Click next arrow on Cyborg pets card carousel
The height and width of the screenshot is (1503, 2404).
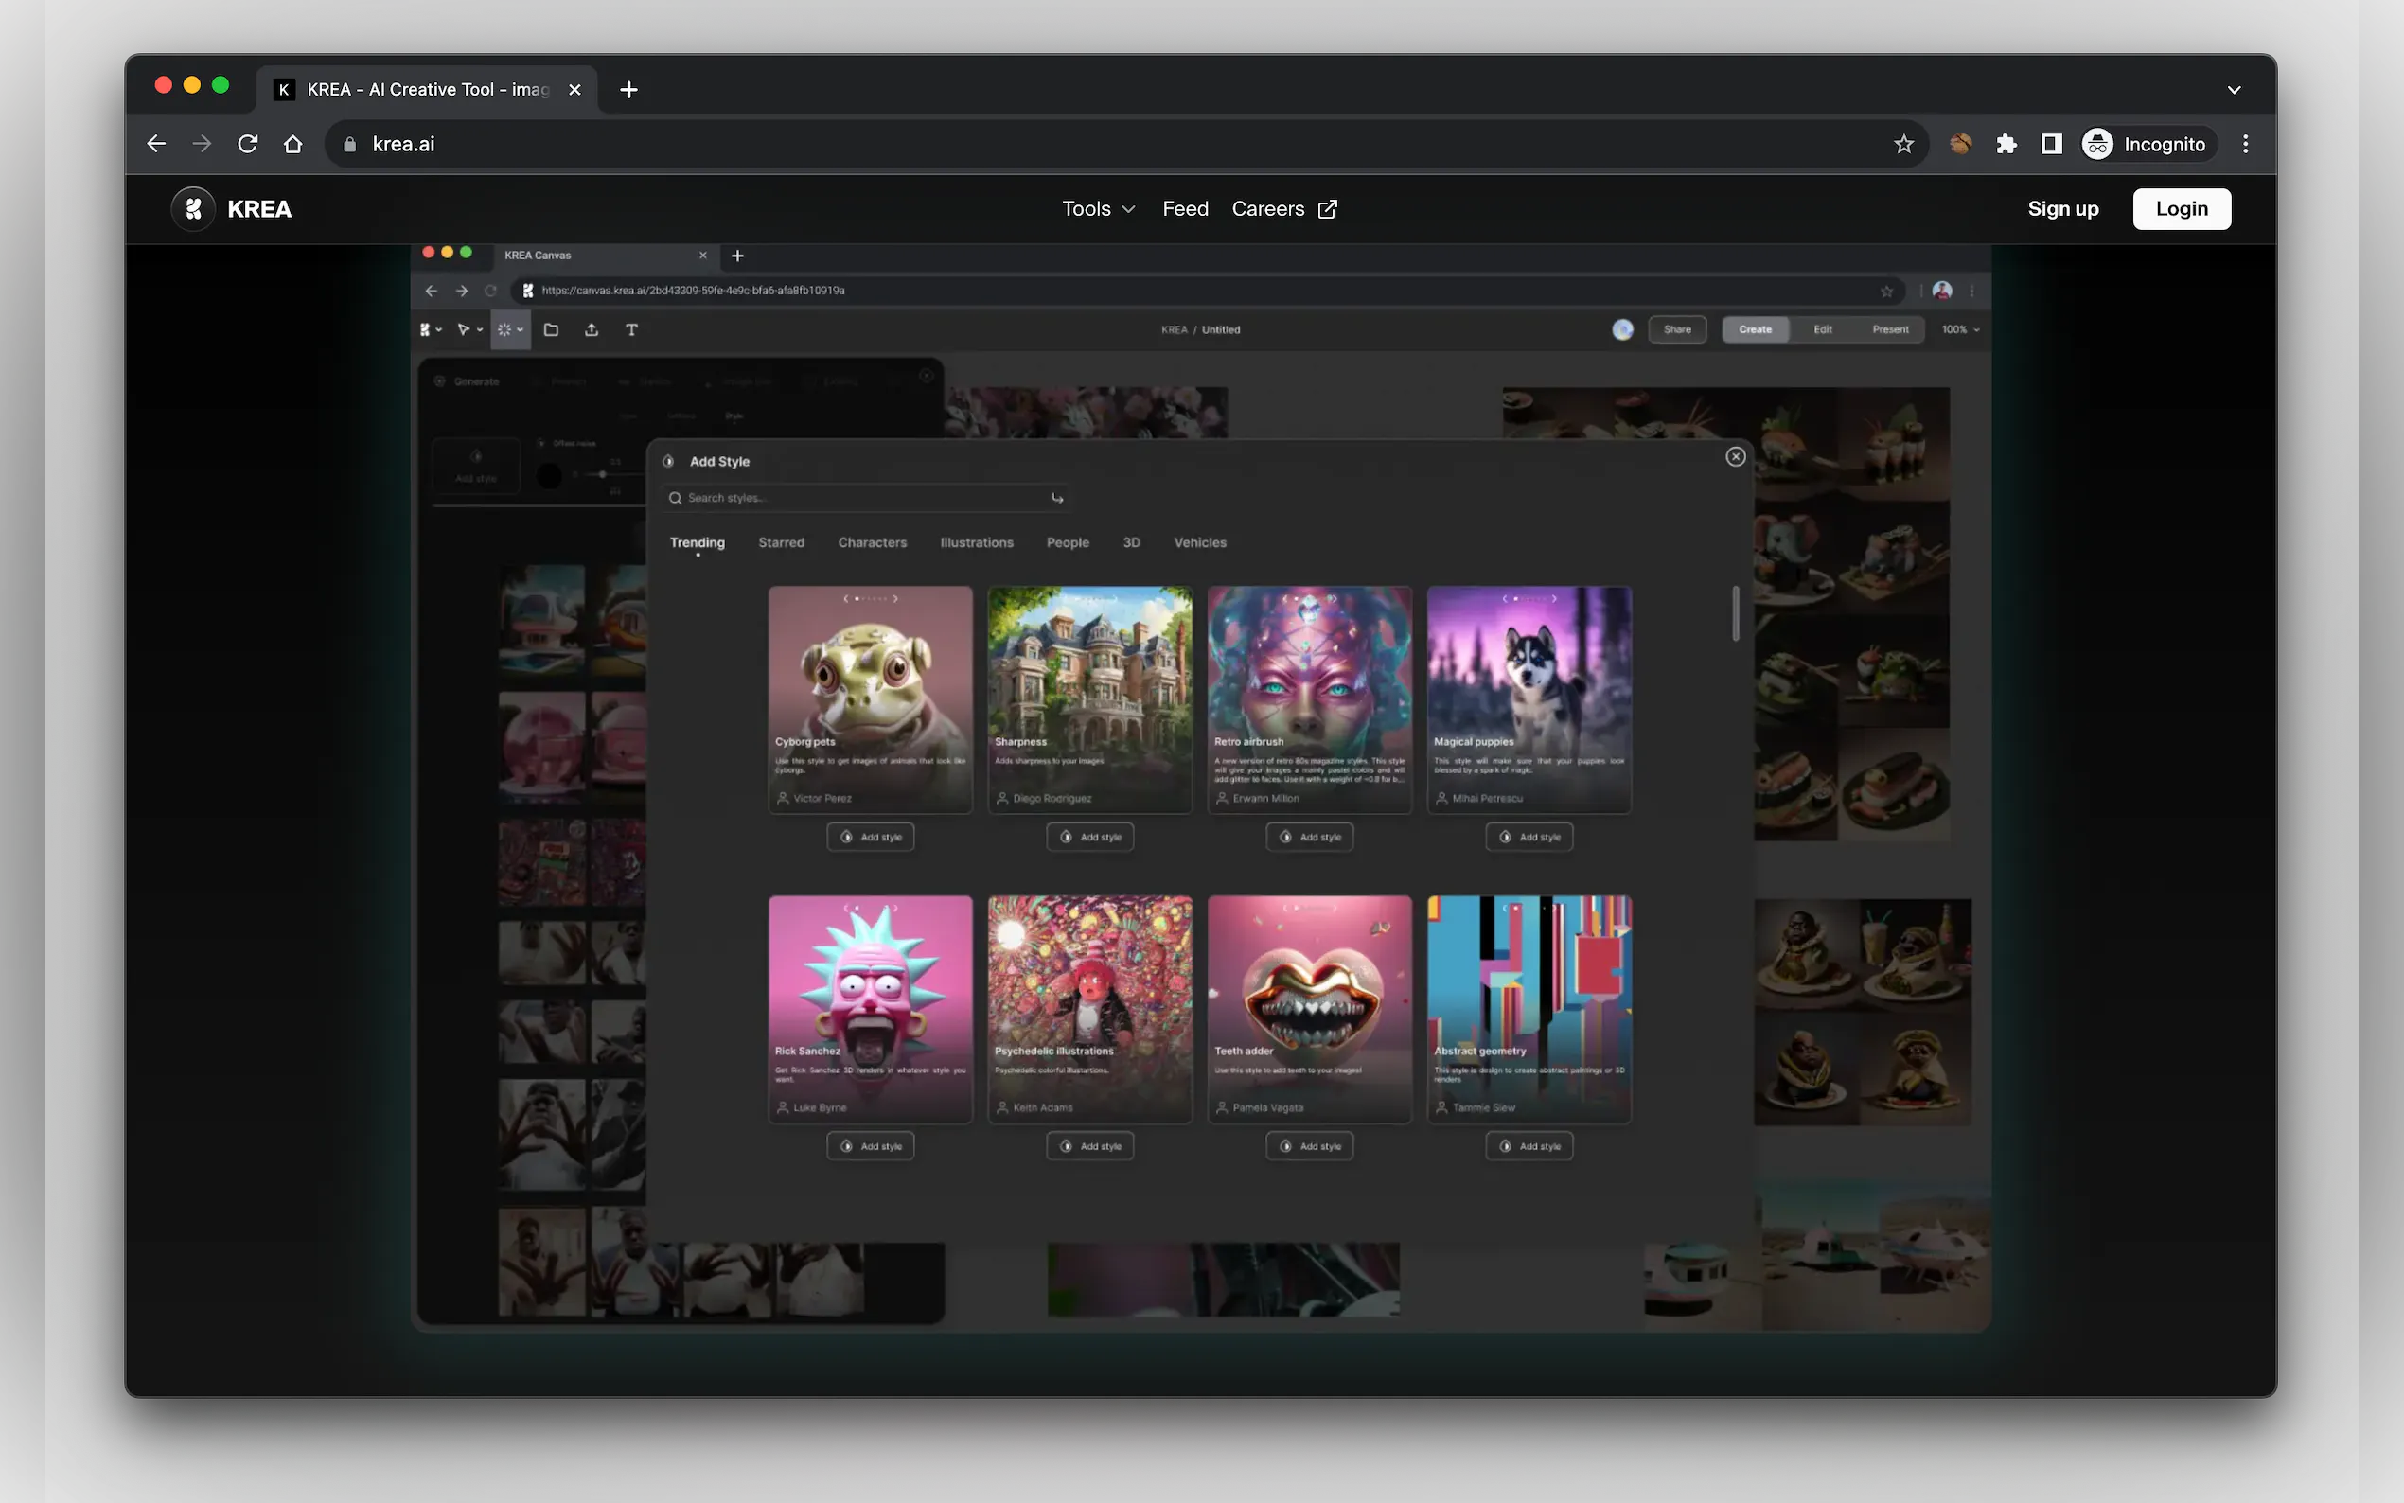pyautogui.click(x=894, y=598)
